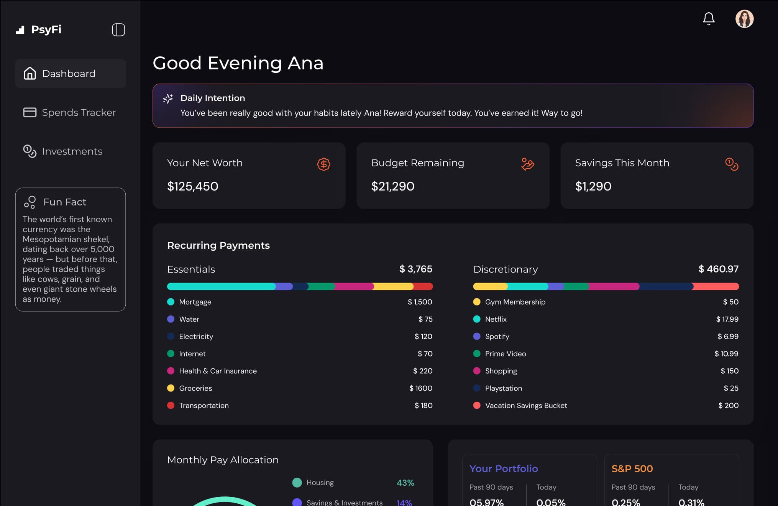The image size is (778, 506).
Task: Click the Housing legend dot
Action: point(297,482)
